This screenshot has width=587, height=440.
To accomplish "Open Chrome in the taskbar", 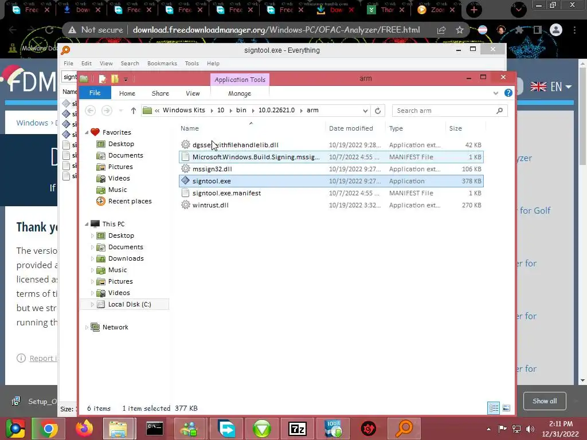I will 48,429.
